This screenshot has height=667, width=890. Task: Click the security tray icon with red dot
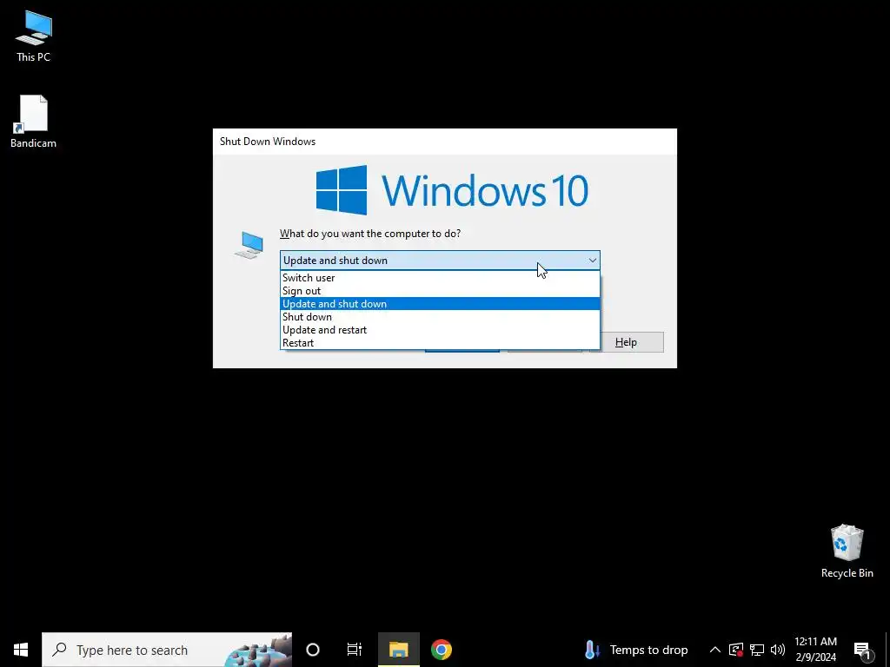(736, 650)
